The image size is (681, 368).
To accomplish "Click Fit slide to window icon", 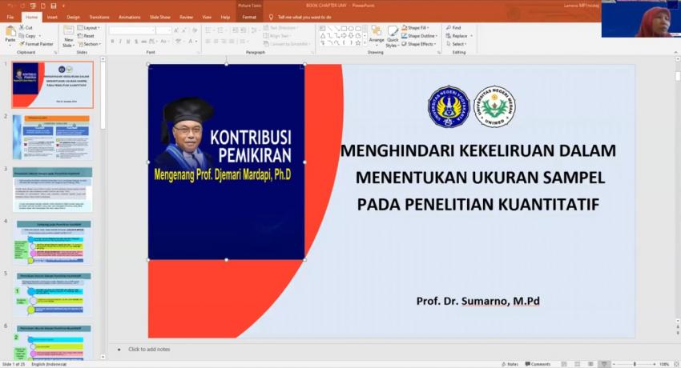I will click(x=676, y=364).
